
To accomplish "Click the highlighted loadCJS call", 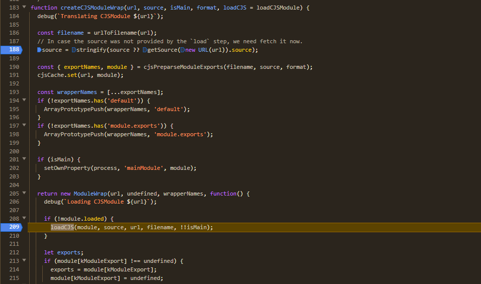I will [62, 227].
